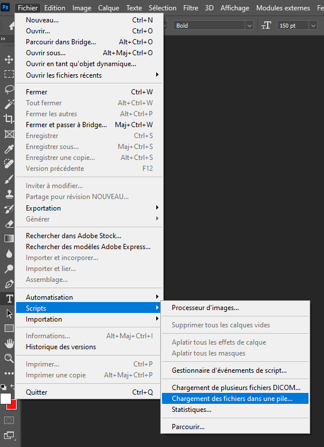The height and width of the screenshot is (447, 324).
Task: Open the Image menu
Action: pyautogui.click(x=82, y=8)
